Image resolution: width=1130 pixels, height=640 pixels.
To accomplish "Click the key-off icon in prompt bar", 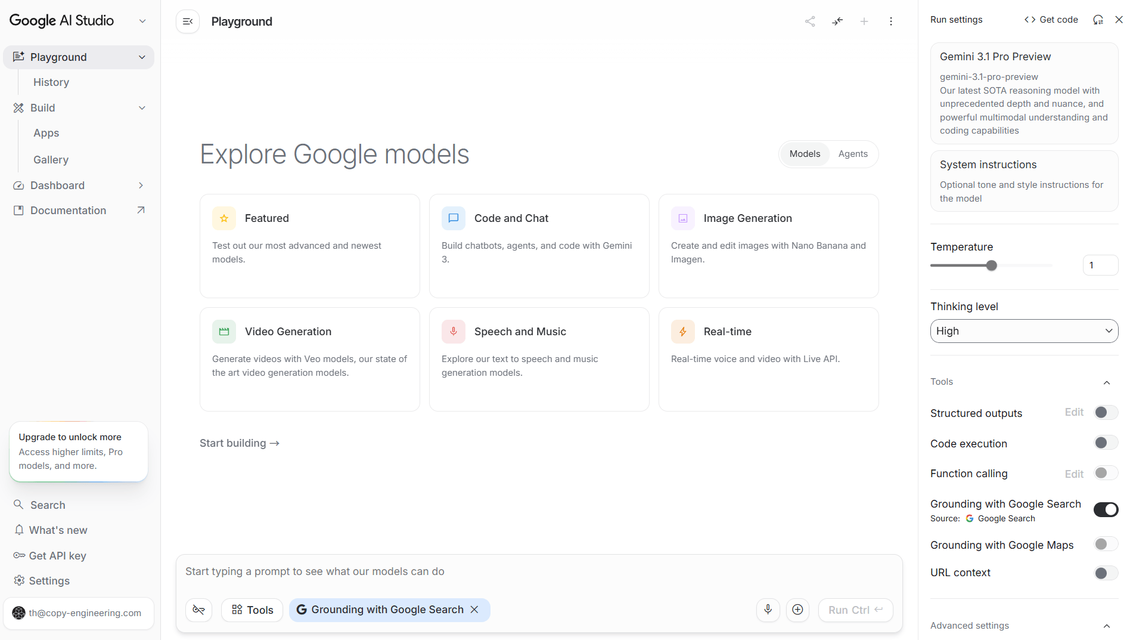I will [x=199, y=610].
